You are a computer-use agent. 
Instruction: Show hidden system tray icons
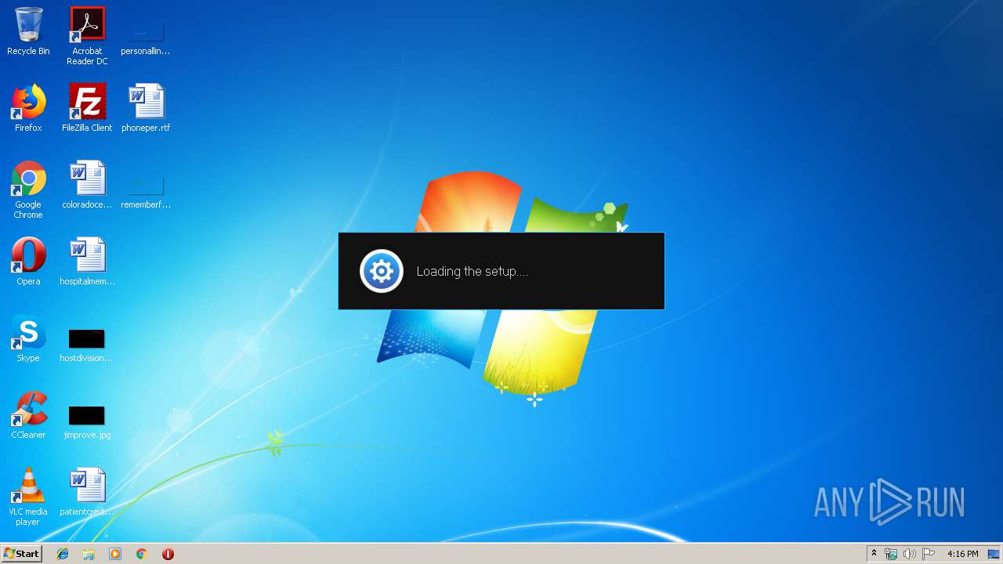[x=874, y=554]
